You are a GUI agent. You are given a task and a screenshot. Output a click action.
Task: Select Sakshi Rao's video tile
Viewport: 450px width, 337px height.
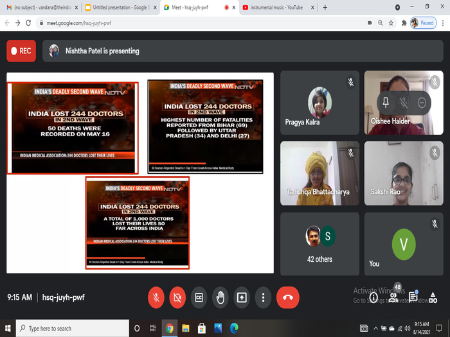click(x=404, y=173)
